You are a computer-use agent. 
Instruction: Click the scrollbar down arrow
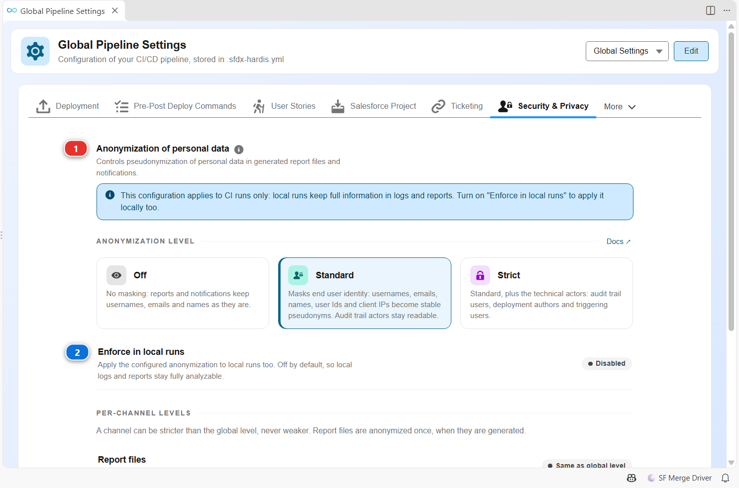click(731, 463)
